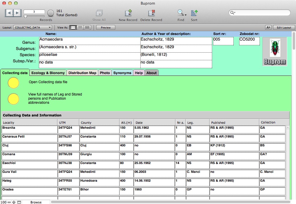Open the Distribution Map tab

pos(82,73)
